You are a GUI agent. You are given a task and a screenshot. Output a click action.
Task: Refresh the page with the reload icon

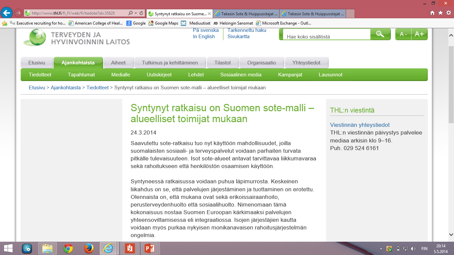coord(142,13)
